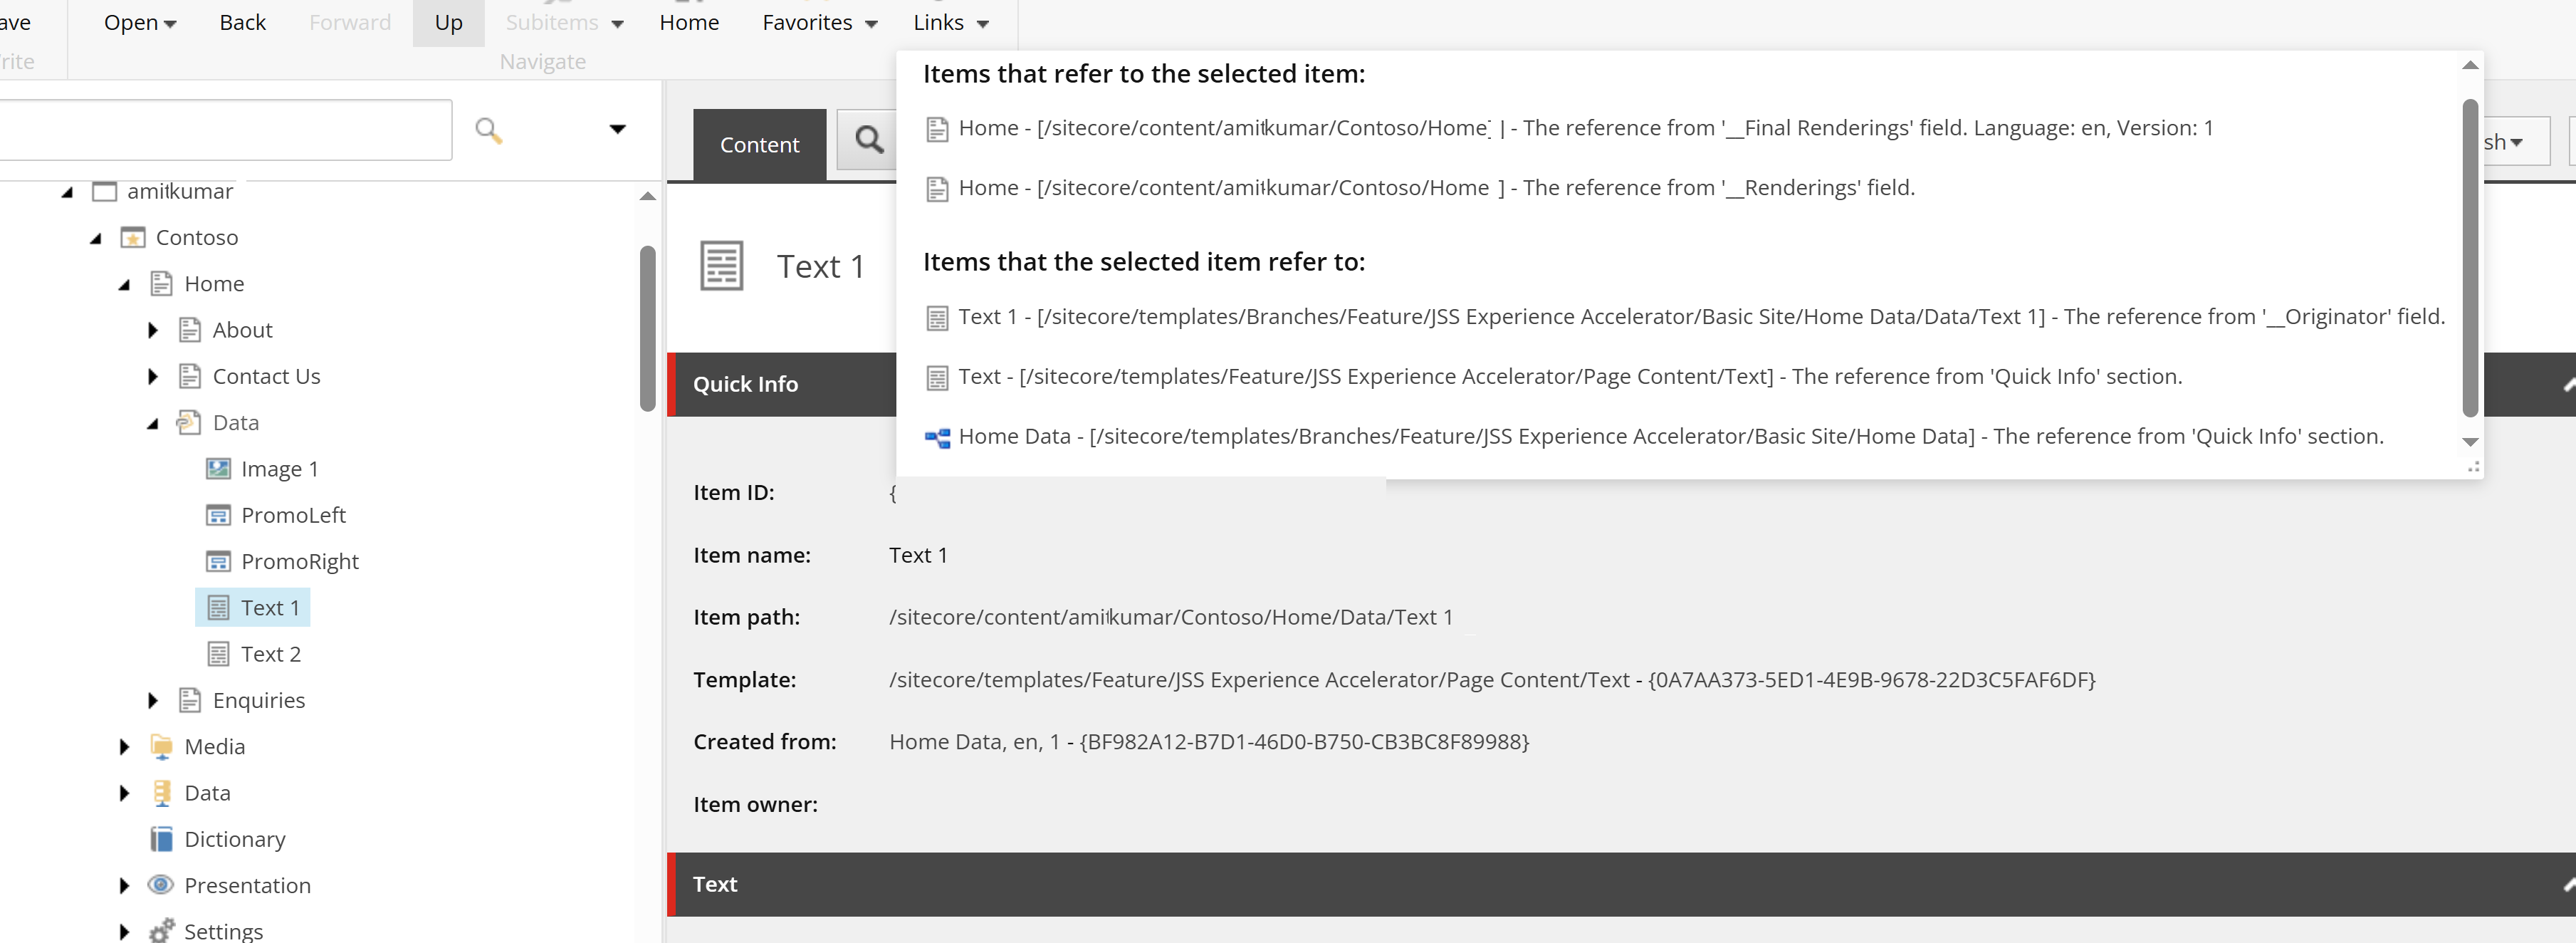2576x943 pixels.
Task: Select the Text 1 tree item
Action: pos(253,608)
